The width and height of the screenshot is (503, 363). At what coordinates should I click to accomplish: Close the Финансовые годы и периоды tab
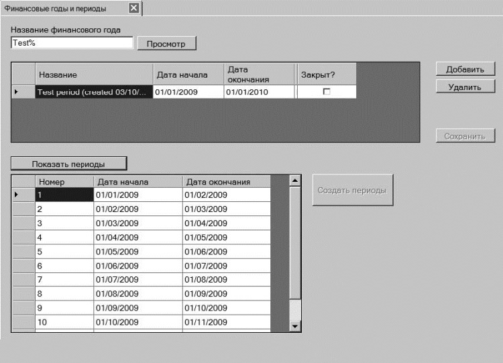coord(133,7)
